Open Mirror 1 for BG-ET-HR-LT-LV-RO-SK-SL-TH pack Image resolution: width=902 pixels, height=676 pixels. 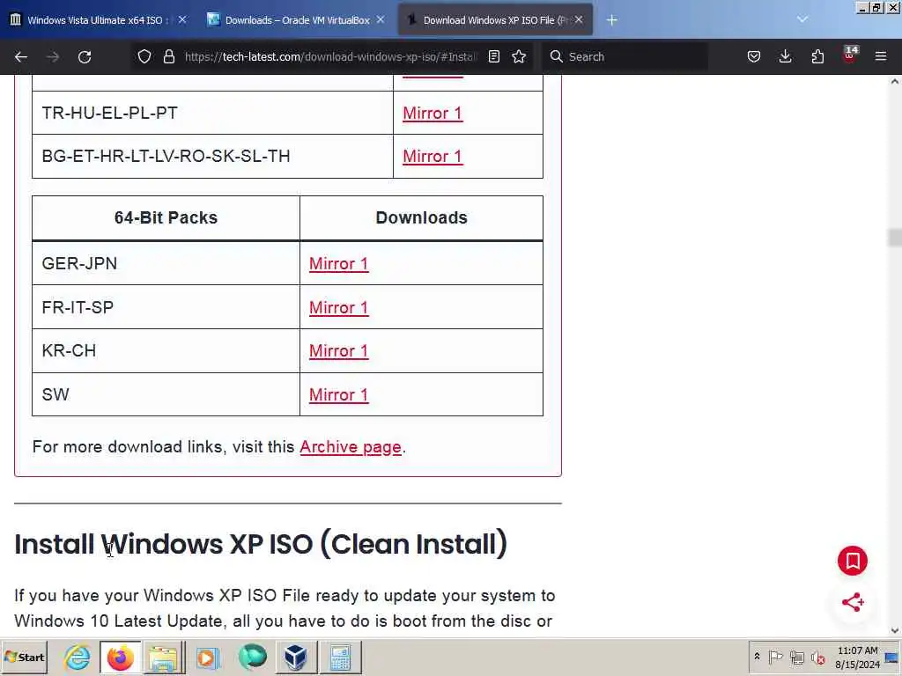pyautogui.click(x=433, y=157)
